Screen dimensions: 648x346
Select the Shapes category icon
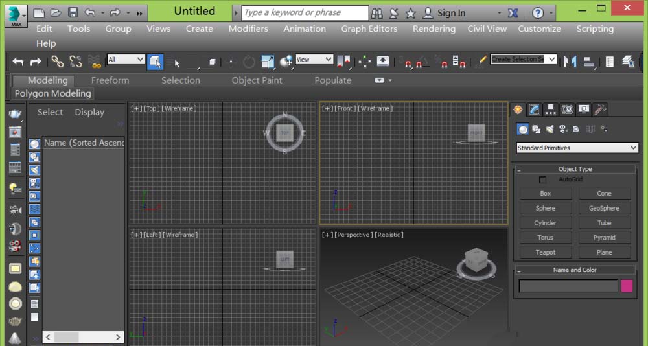[537, 130]
